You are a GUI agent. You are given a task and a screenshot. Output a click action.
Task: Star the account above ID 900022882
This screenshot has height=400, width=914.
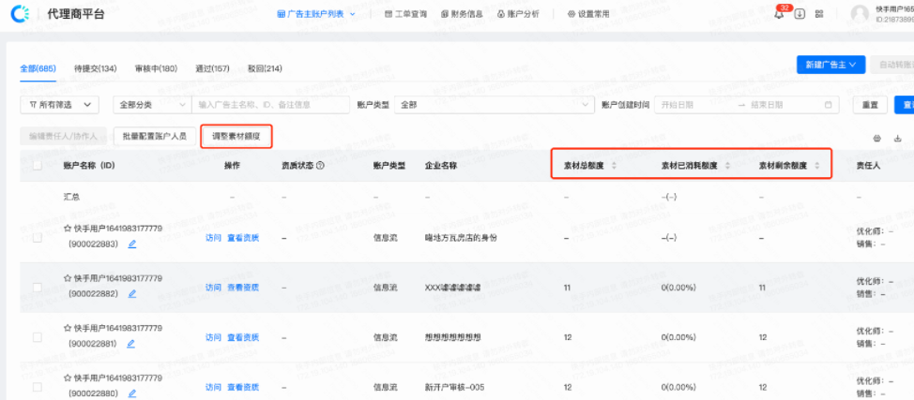tap(68, 278)
